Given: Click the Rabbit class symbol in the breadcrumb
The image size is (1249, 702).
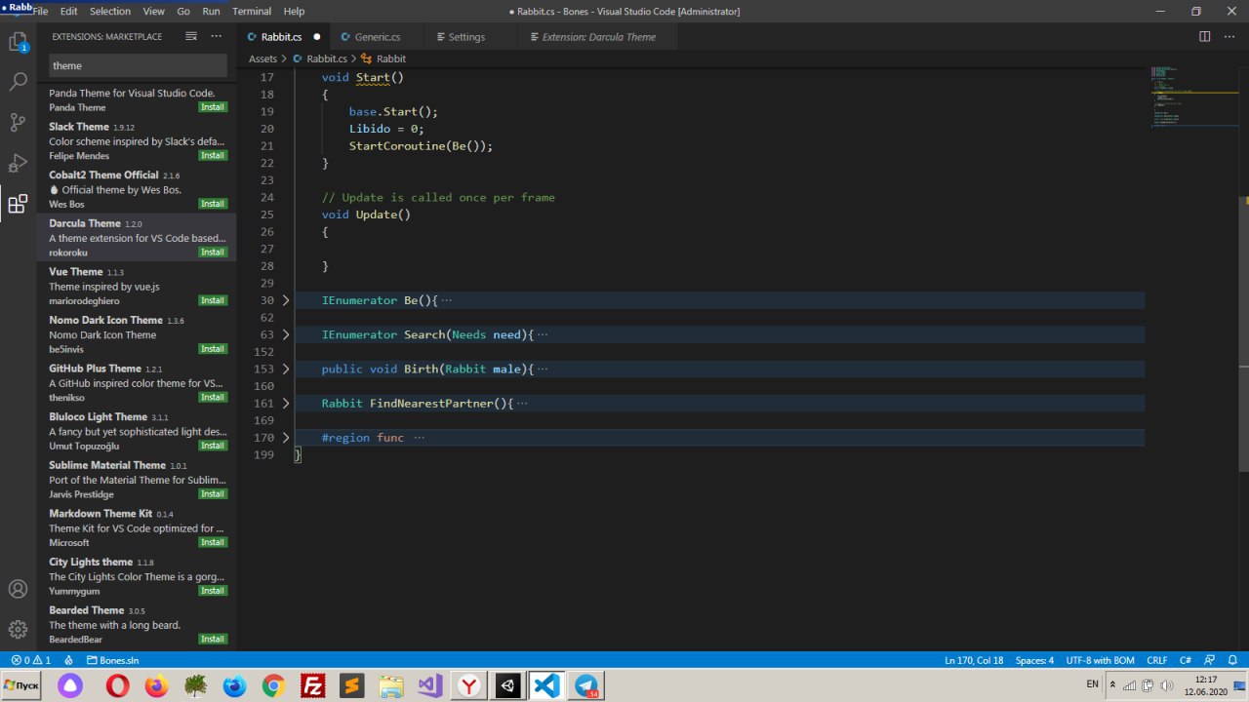Looking at the screenshot, I should click(x=383, y=58).
